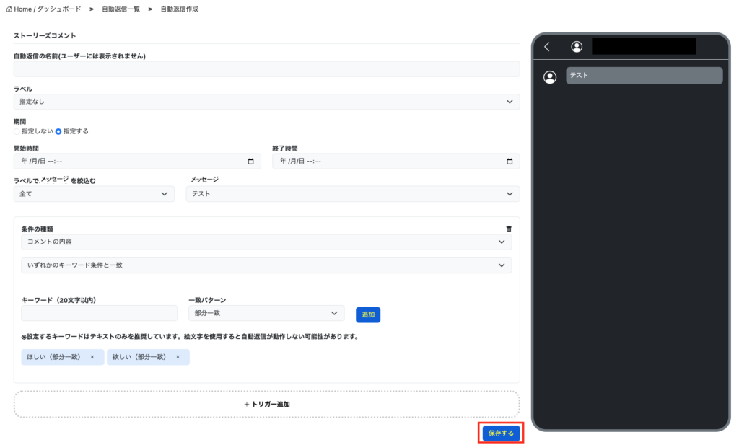
Task: Click the 追加 button to add keyword
Action: 368,314
